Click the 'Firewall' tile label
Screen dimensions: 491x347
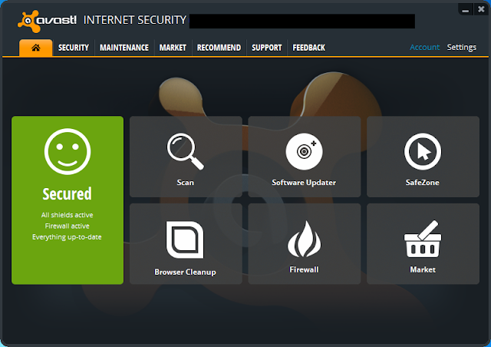pyautogui.click(x=304, y=269)
